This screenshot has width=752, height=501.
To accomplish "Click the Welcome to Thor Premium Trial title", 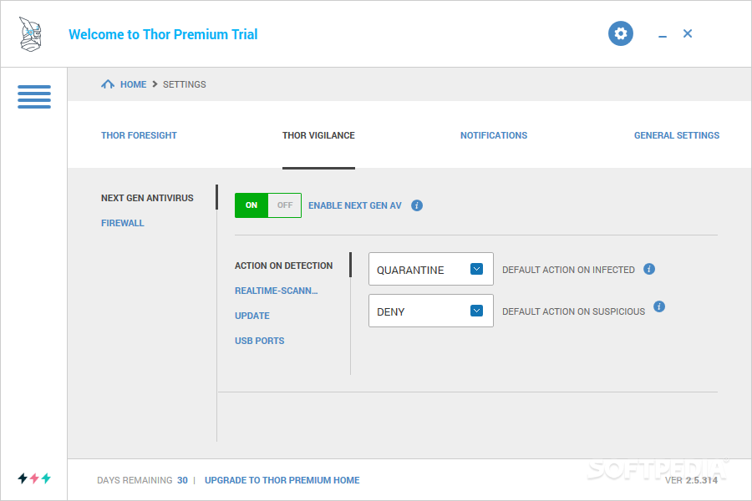I will (163, 34).
